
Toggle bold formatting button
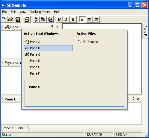pyautogui.click(x=59, y=20)
